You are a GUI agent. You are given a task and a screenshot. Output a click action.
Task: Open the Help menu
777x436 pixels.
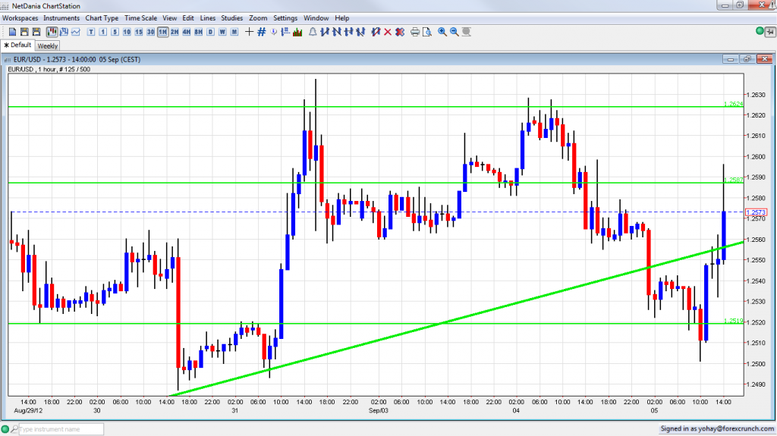click(x=342, y=18)
